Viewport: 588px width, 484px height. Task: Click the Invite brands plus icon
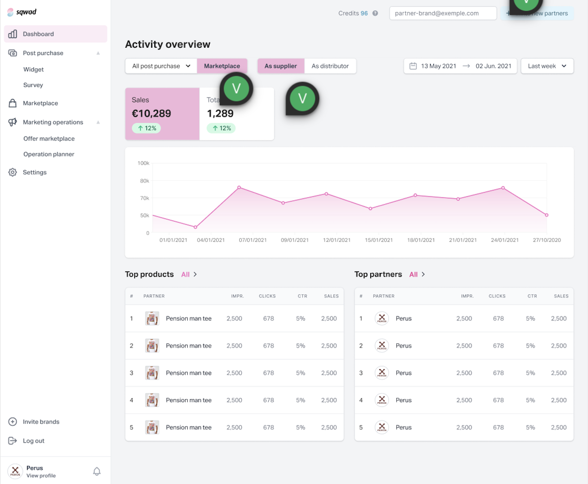coord(12,422)
